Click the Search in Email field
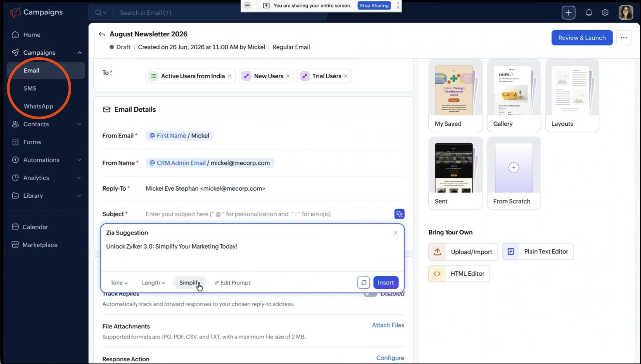Screen dimensions: 641x364 pyautogui.click(x=221, y=13)
